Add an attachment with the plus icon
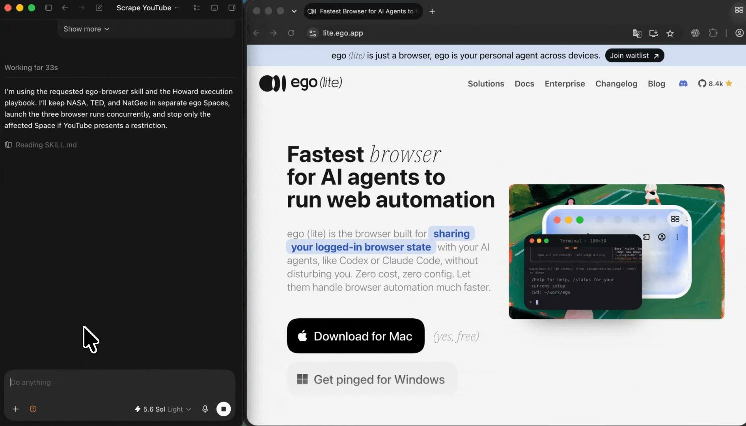 pos(16,409)
